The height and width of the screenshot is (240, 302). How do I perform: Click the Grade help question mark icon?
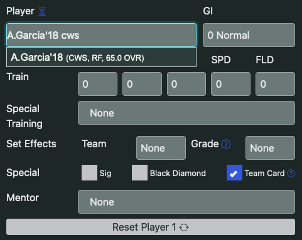(226, 144)
